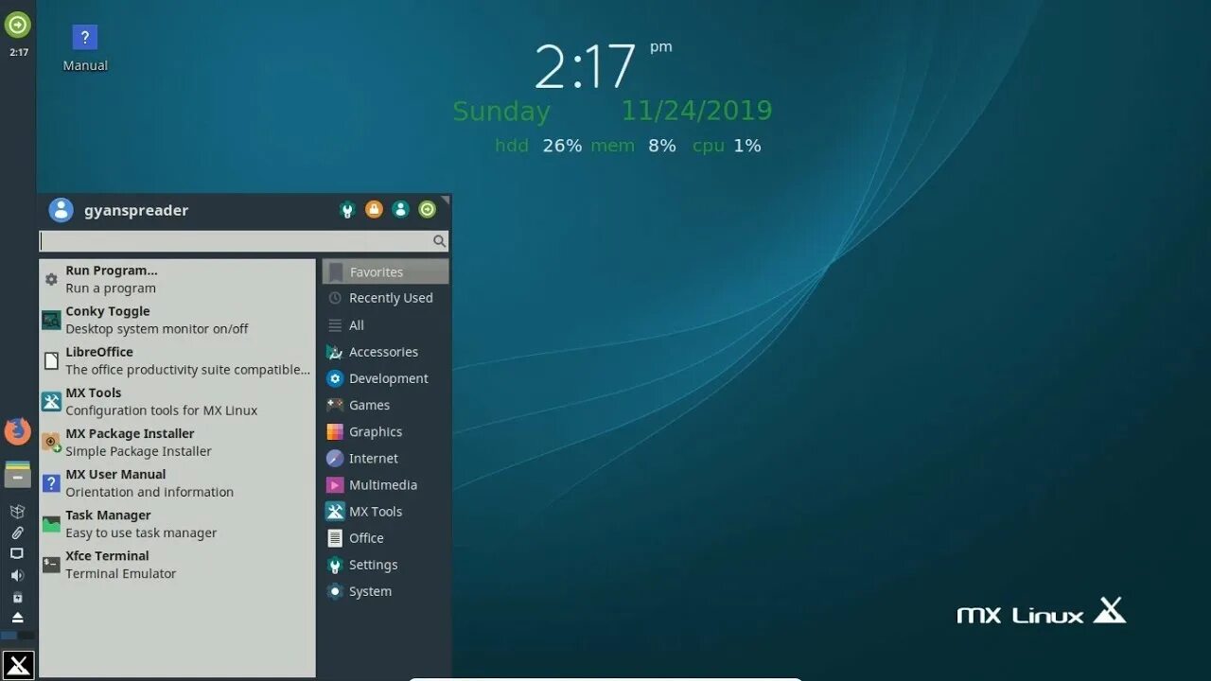1211x681 pixels.
Task: Open All Settings wrench icon in menu header
Action: tap(347, 210)
